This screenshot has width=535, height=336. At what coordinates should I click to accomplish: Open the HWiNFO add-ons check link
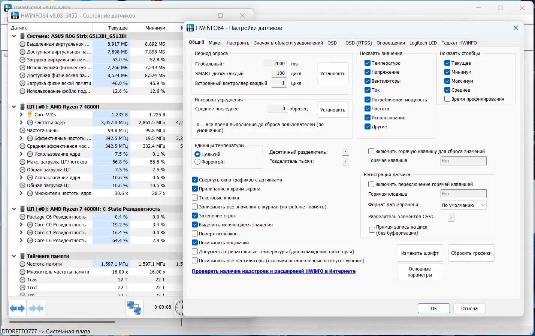click(x=273, y=271)
